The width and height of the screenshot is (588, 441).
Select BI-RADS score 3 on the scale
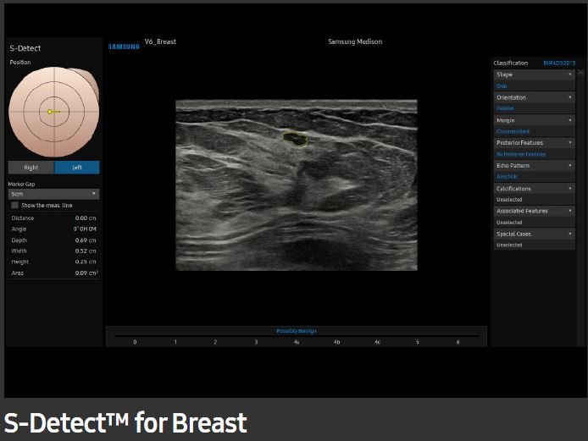pyautogui.click(x=256, y=342)
